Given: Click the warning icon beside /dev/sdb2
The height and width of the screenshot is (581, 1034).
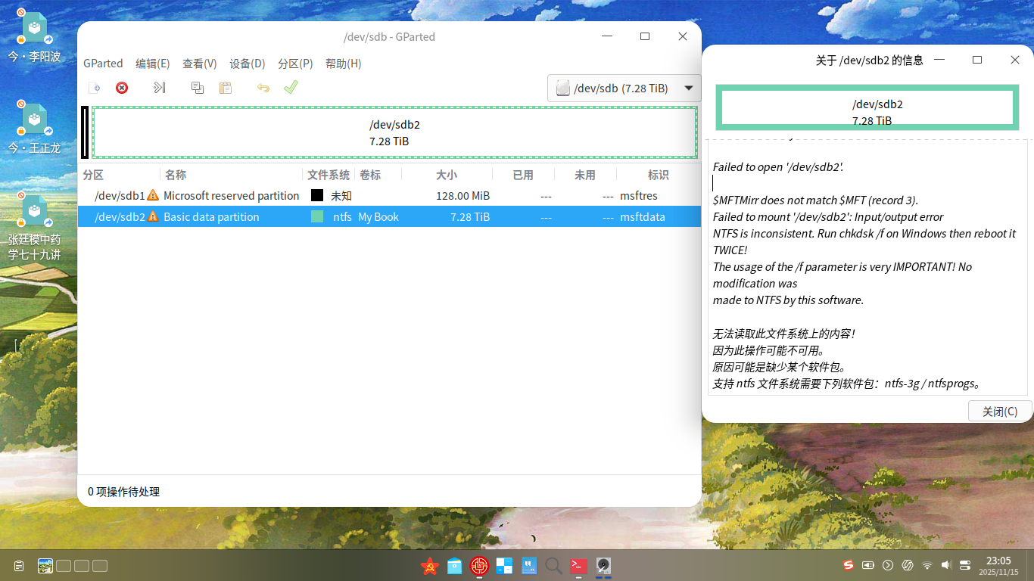Looking at the screenshot, I should click(x=153, y=216).
